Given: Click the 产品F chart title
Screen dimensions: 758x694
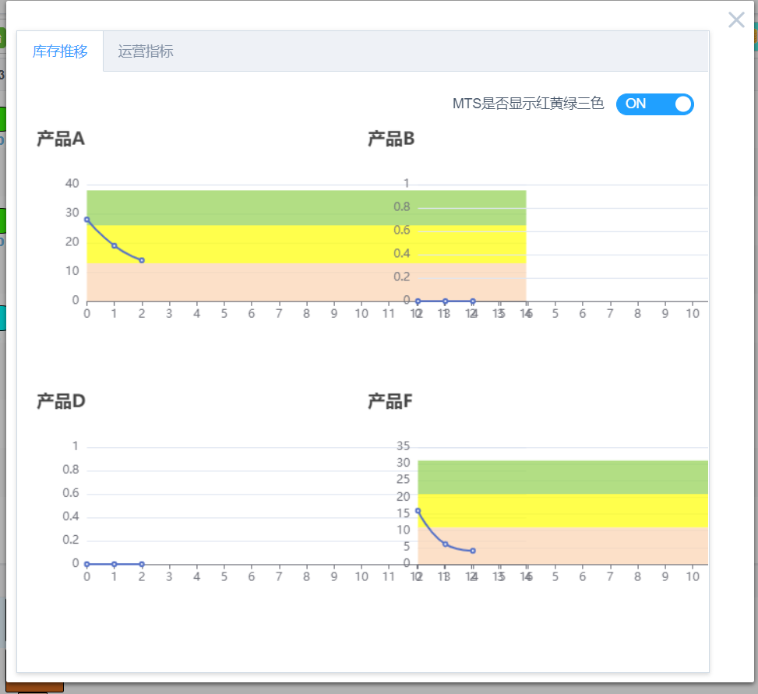Looking at the screenshot, I should pos(390,401).
